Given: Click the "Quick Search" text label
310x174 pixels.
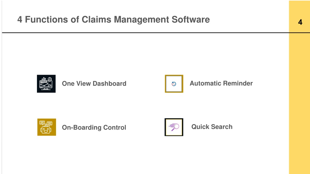Looking at the screenshot, I should tap(212, 127).
